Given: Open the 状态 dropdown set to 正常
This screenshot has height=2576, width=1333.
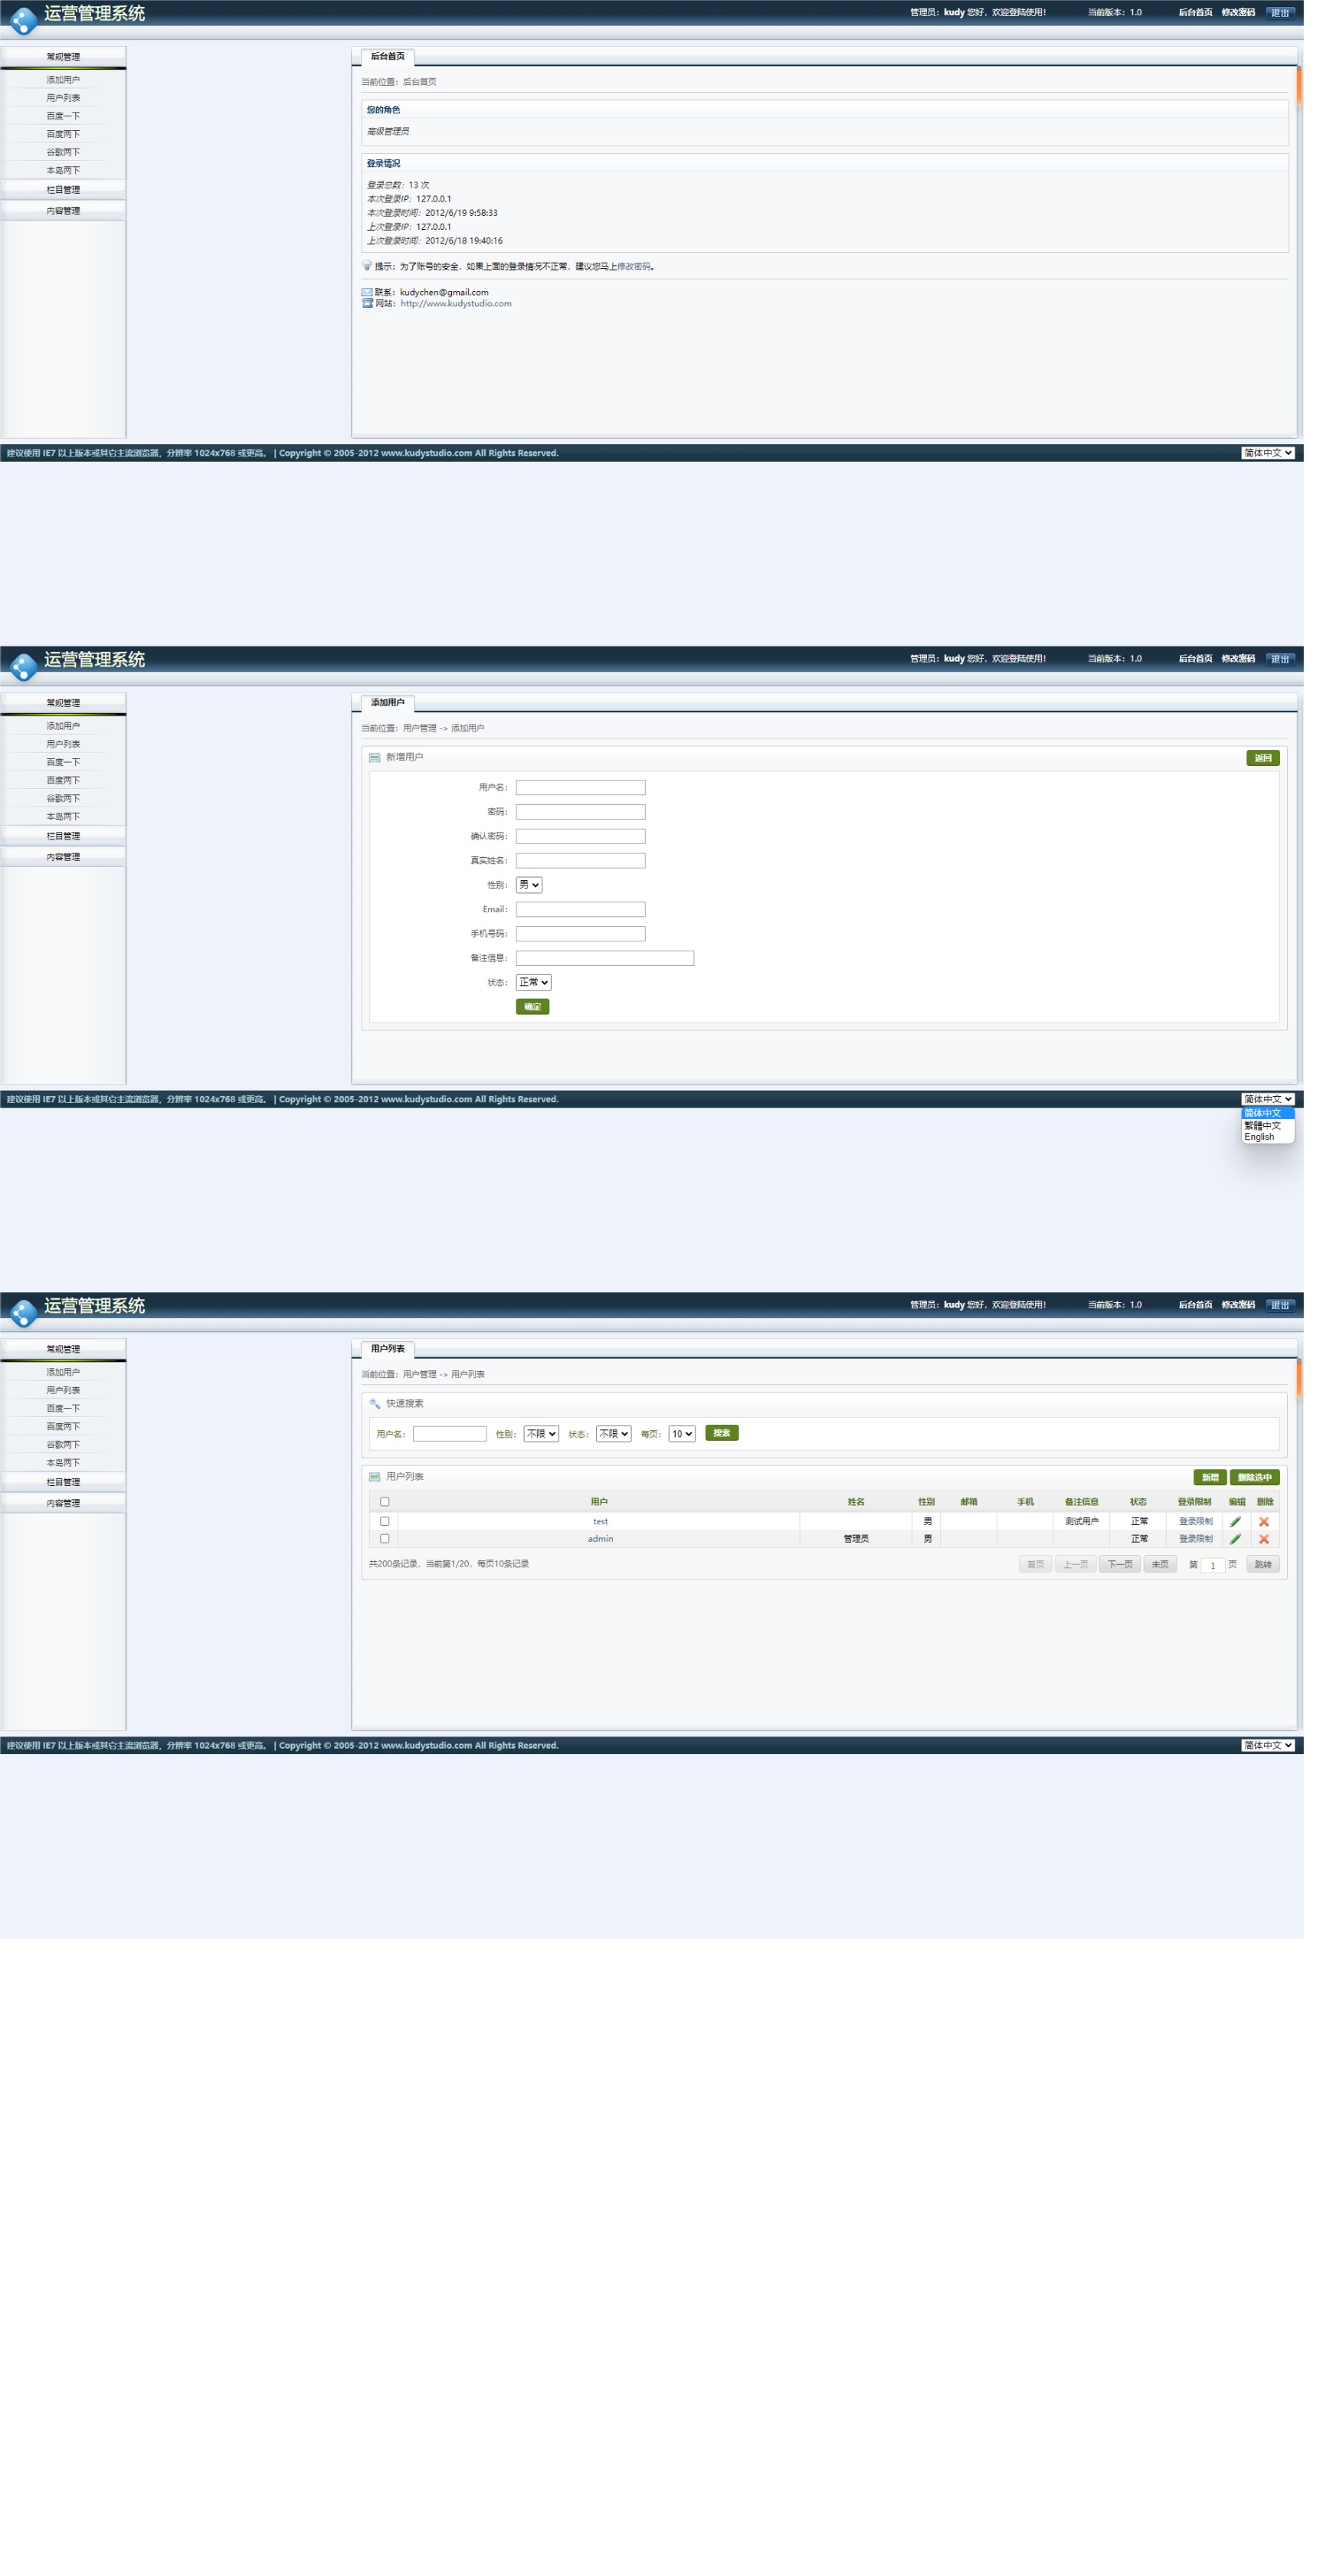Looking at the screenshot, I should [x=533, y=982].
